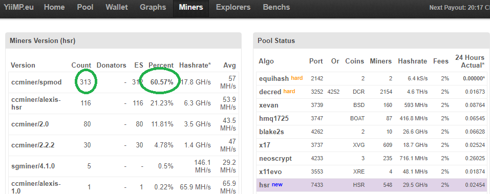Go to the Home menu item

[x=54, y=7]
